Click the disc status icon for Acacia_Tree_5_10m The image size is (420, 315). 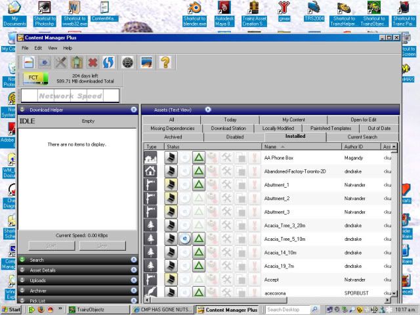click(184, 238)
